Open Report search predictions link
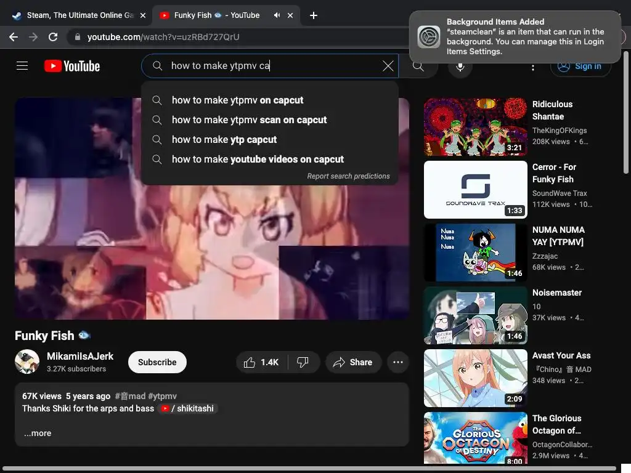Viewport: 631px width, 473px height. 349,176
